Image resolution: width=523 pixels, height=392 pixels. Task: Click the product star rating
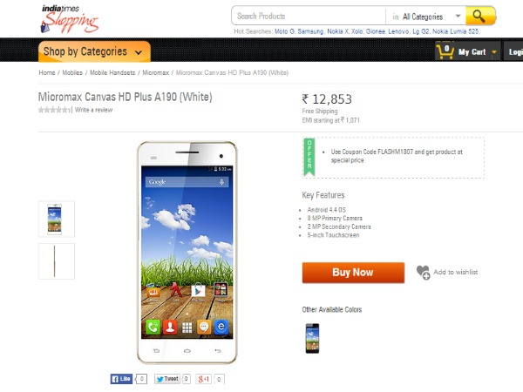click(x=54, y=110)
